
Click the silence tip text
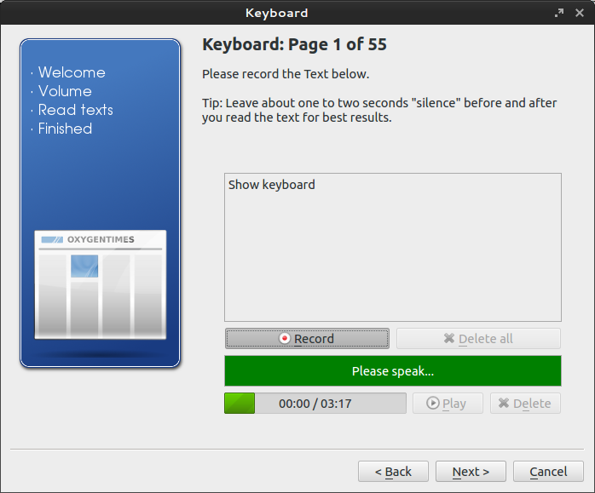[x=379, y=110]
